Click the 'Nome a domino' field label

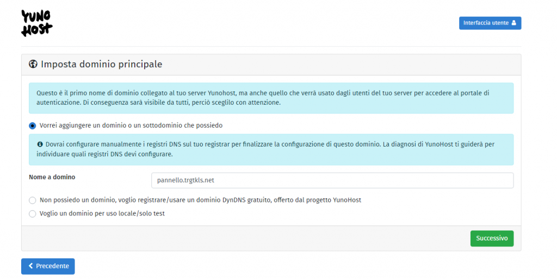52,177
